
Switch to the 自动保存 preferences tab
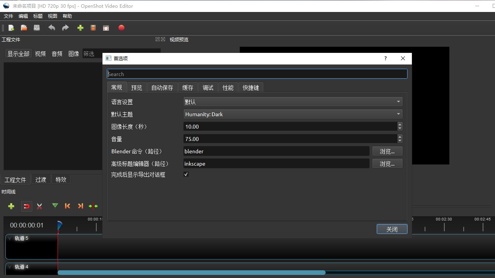162,87
